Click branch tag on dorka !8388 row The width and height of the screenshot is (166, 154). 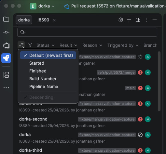coord(107,135)
